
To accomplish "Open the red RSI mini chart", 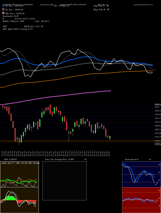I will [x=141, y=200].
